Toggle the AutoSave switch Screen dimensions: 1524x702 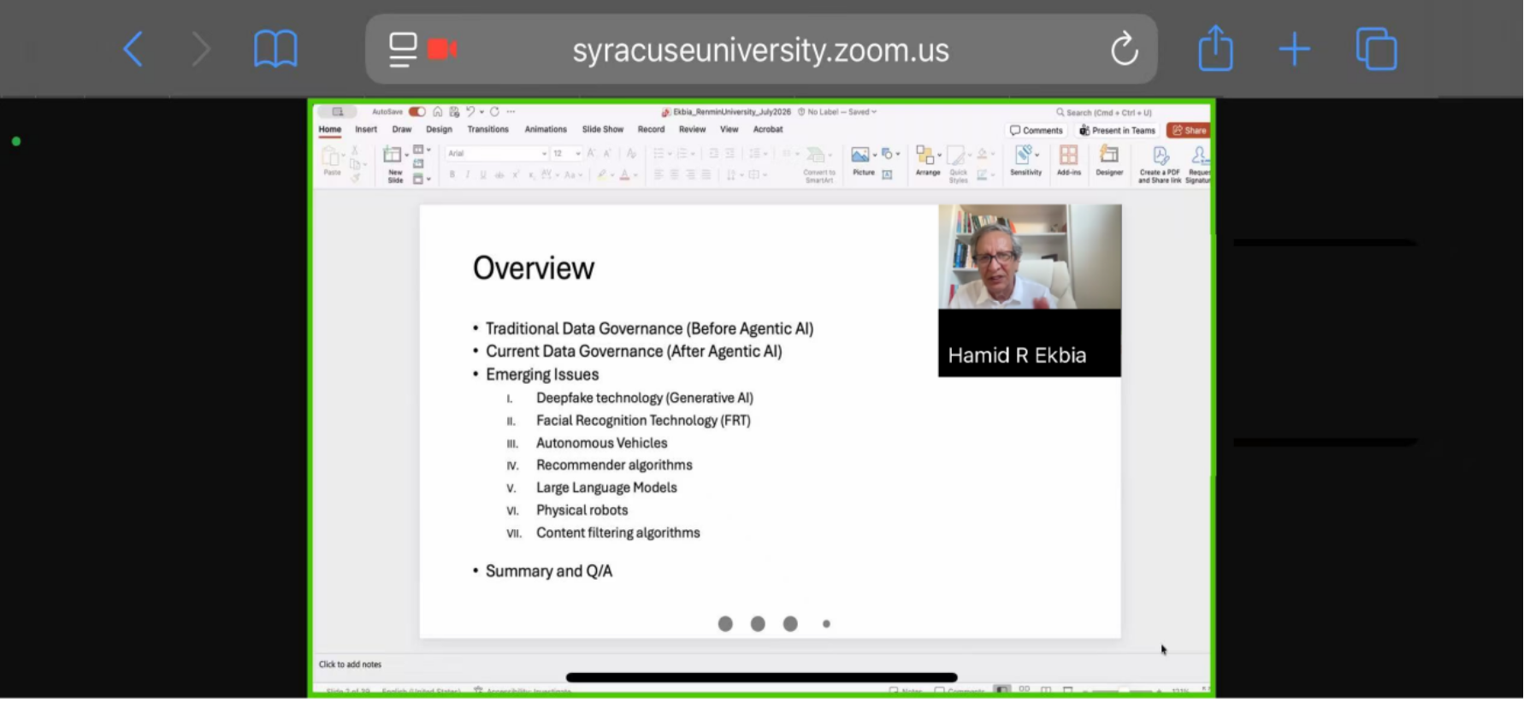(x=416, y=112)
